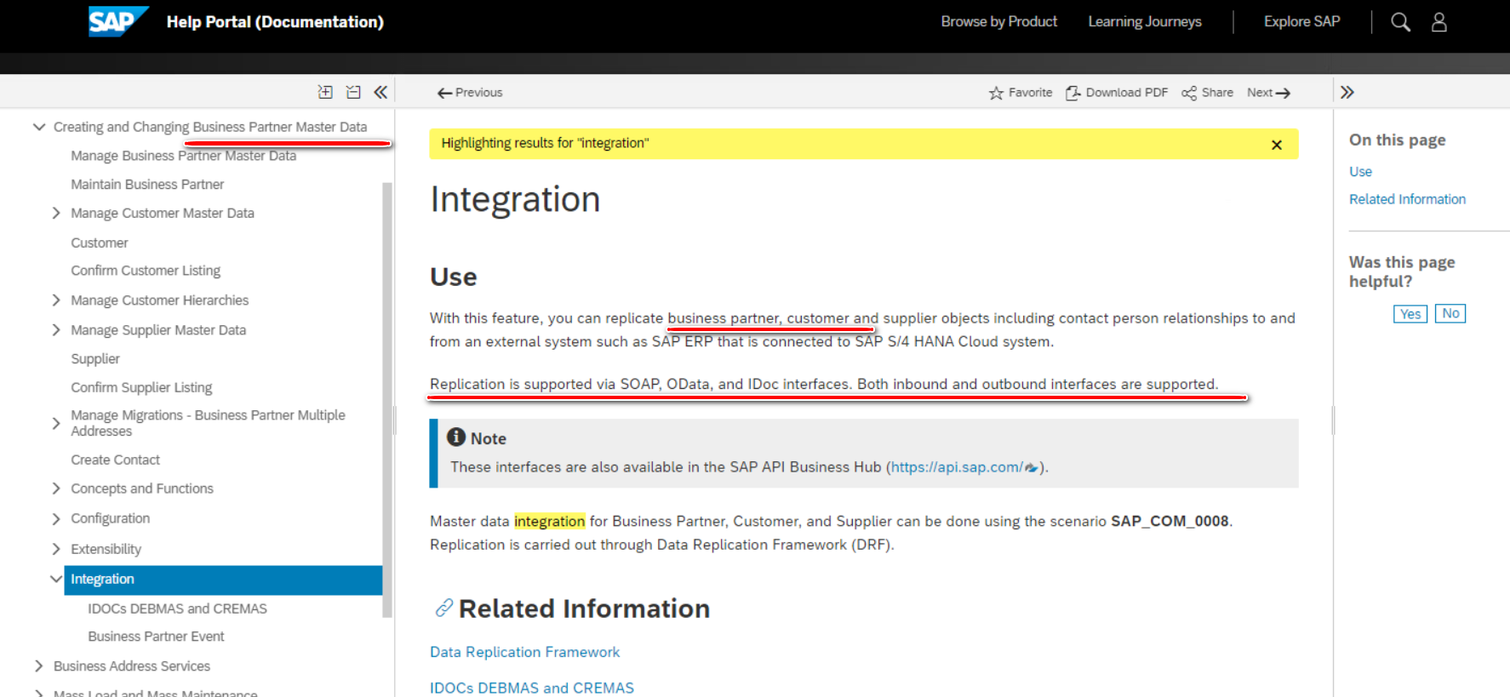Open Confirm Supplier Listing topic
Viewport: 1510px width, 697px height.
click(x=141, y=387)
